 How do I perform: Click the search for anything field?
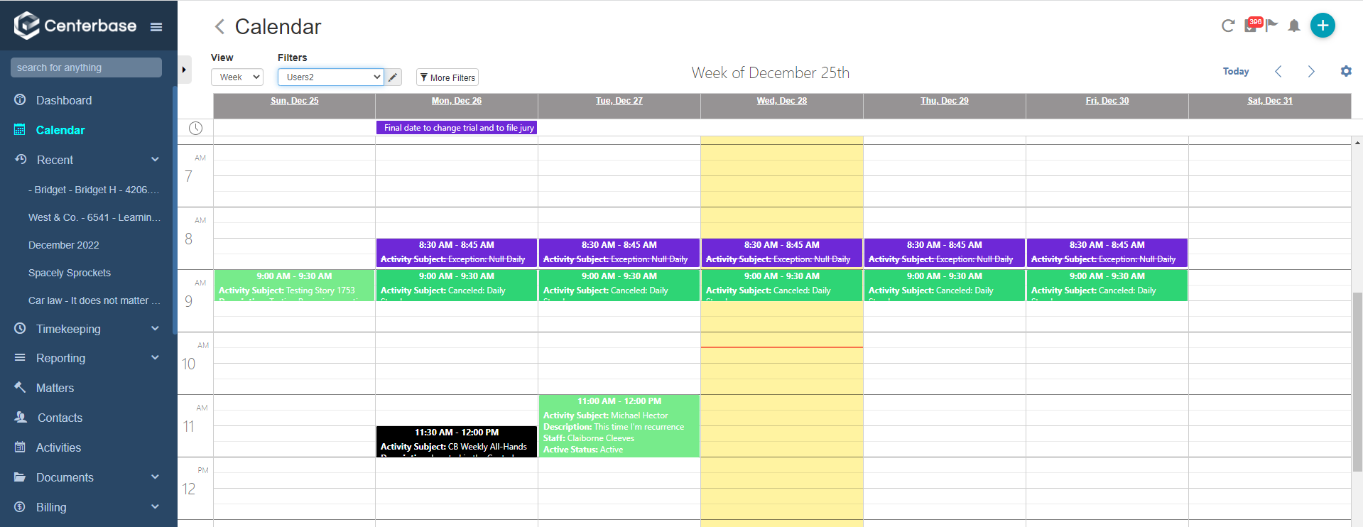pos(86,67)
